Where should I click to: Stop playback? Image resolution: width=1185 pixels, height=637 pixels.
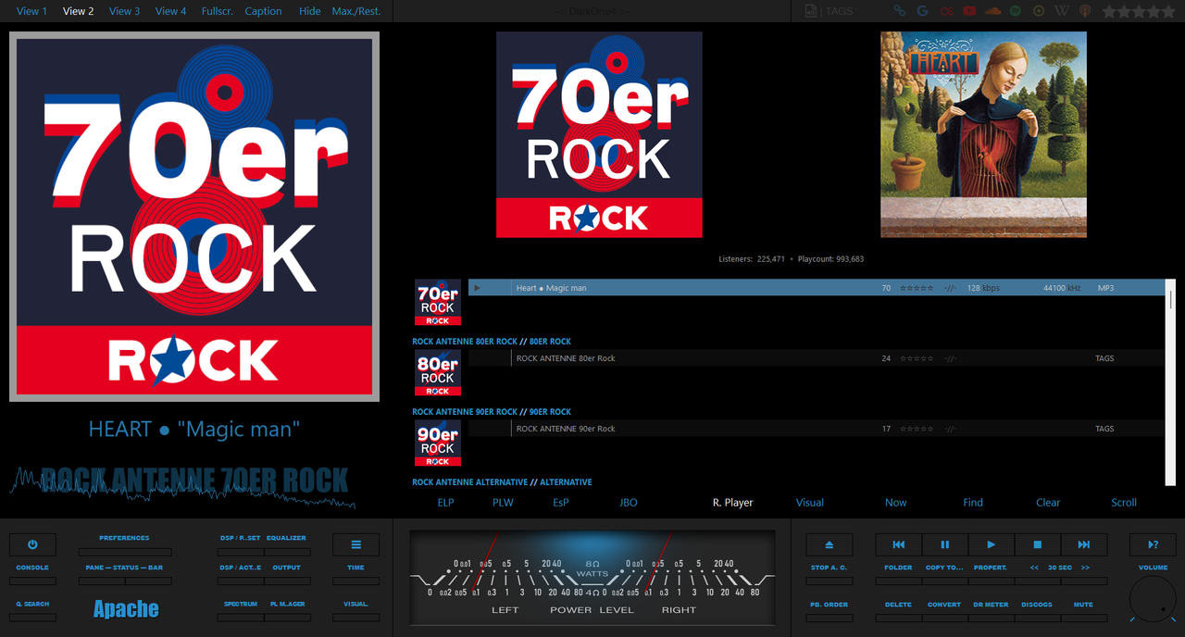click(1038, 544)
